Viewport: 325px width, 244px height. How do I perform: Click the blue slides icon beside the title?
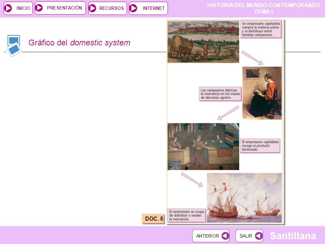point(14,46)
